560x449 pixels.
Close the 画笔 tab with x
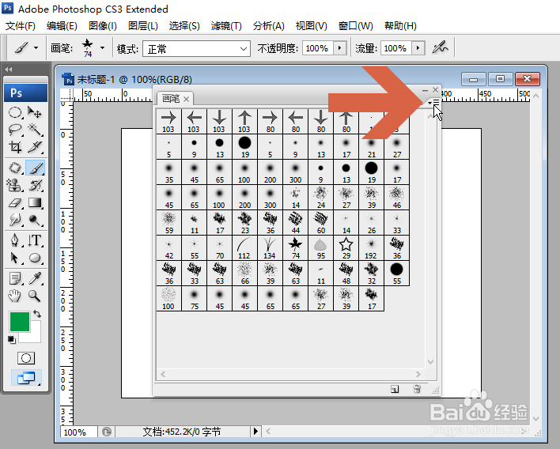pyautogui.click(x=187, y=100)
